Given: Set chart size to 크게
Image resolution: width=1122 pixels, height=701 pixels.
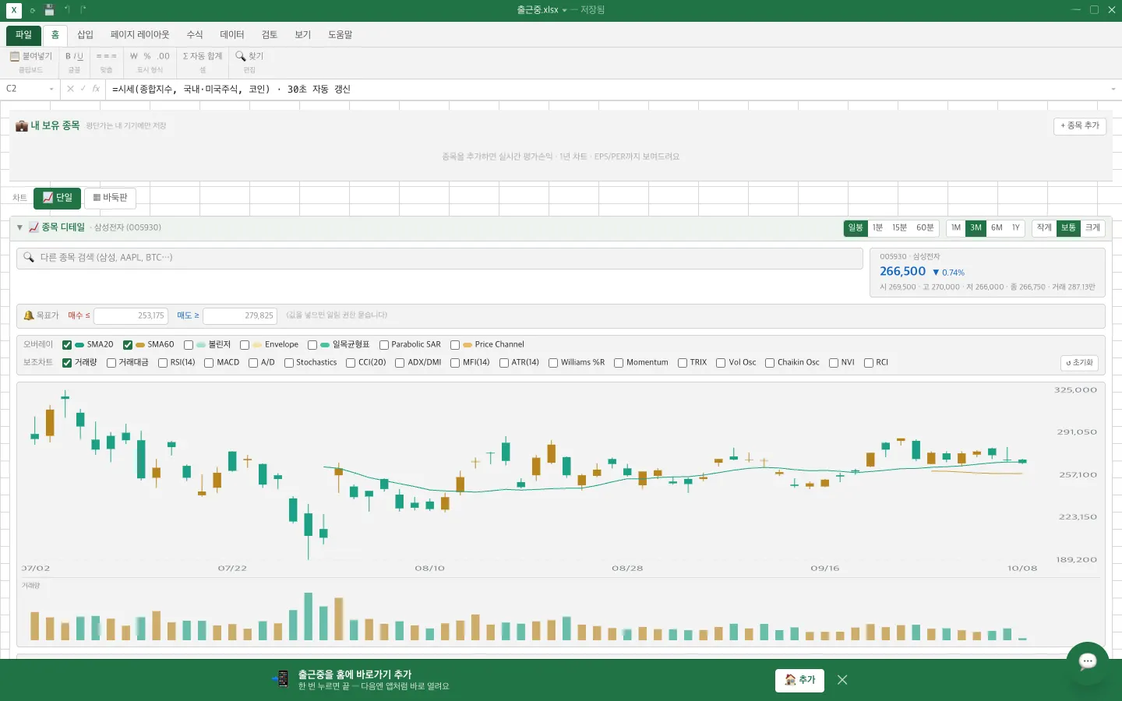Looking at the screenshot, I should [x=1092, y=227].
